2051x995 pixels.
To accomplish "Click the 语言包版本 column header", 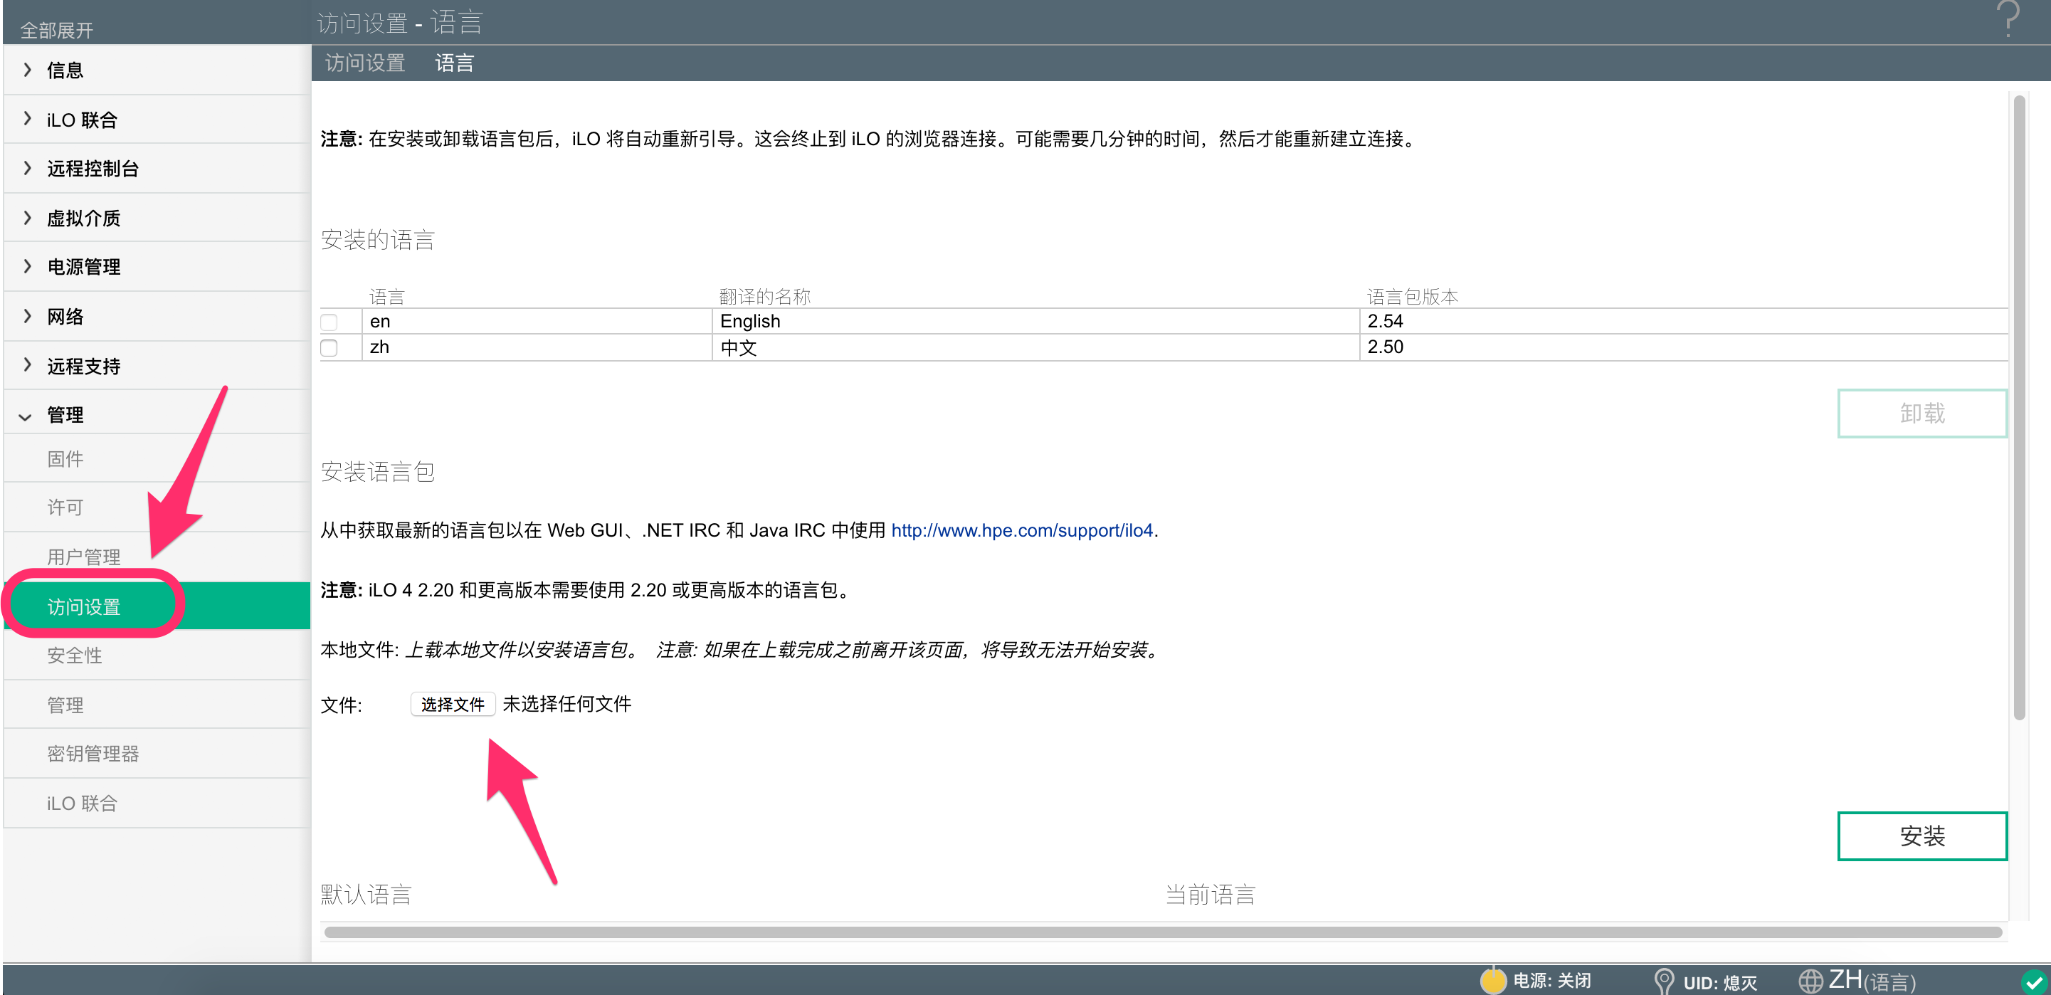I will [x=1413, y=297].
